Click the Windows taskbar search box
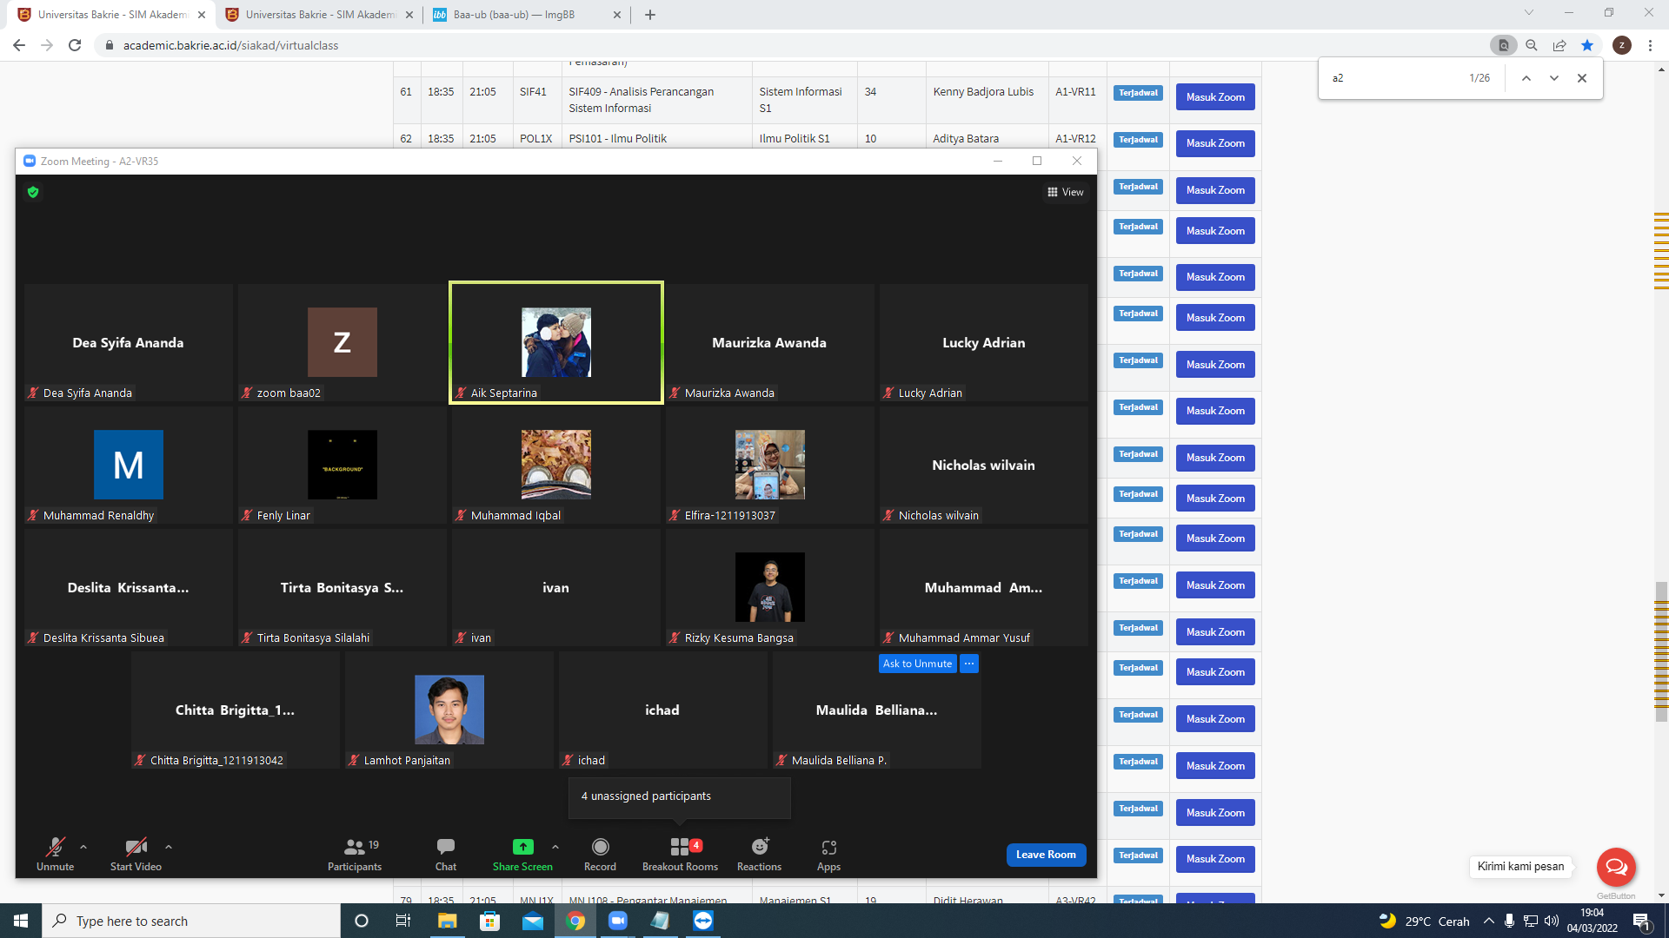This screenshot has width=1669, height=938. [191, 921]
